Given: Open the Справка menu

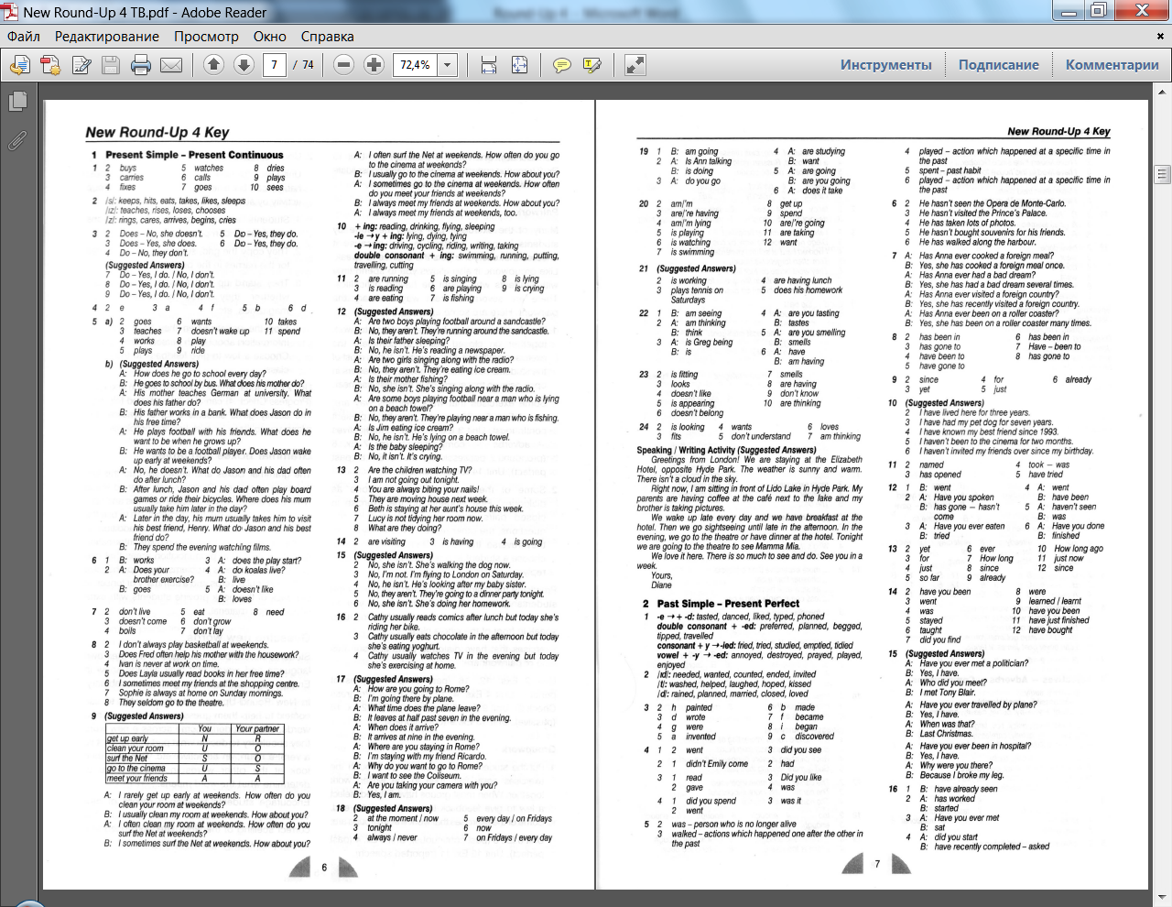Looking at the screenshot, I should click(x=327, y=37).
